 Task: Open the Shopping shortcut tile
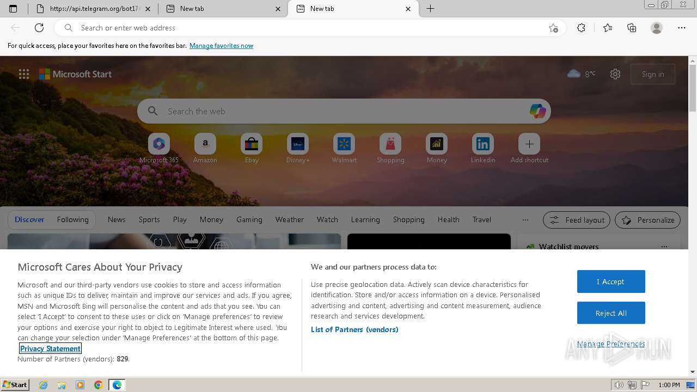coord(390,148)
